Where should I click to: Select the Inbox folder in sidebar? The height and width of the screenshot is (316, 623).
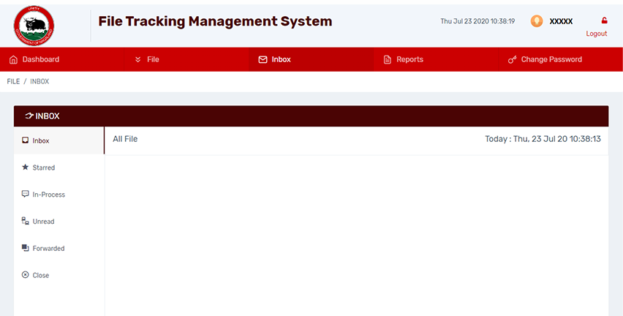(x=41, y=140)
